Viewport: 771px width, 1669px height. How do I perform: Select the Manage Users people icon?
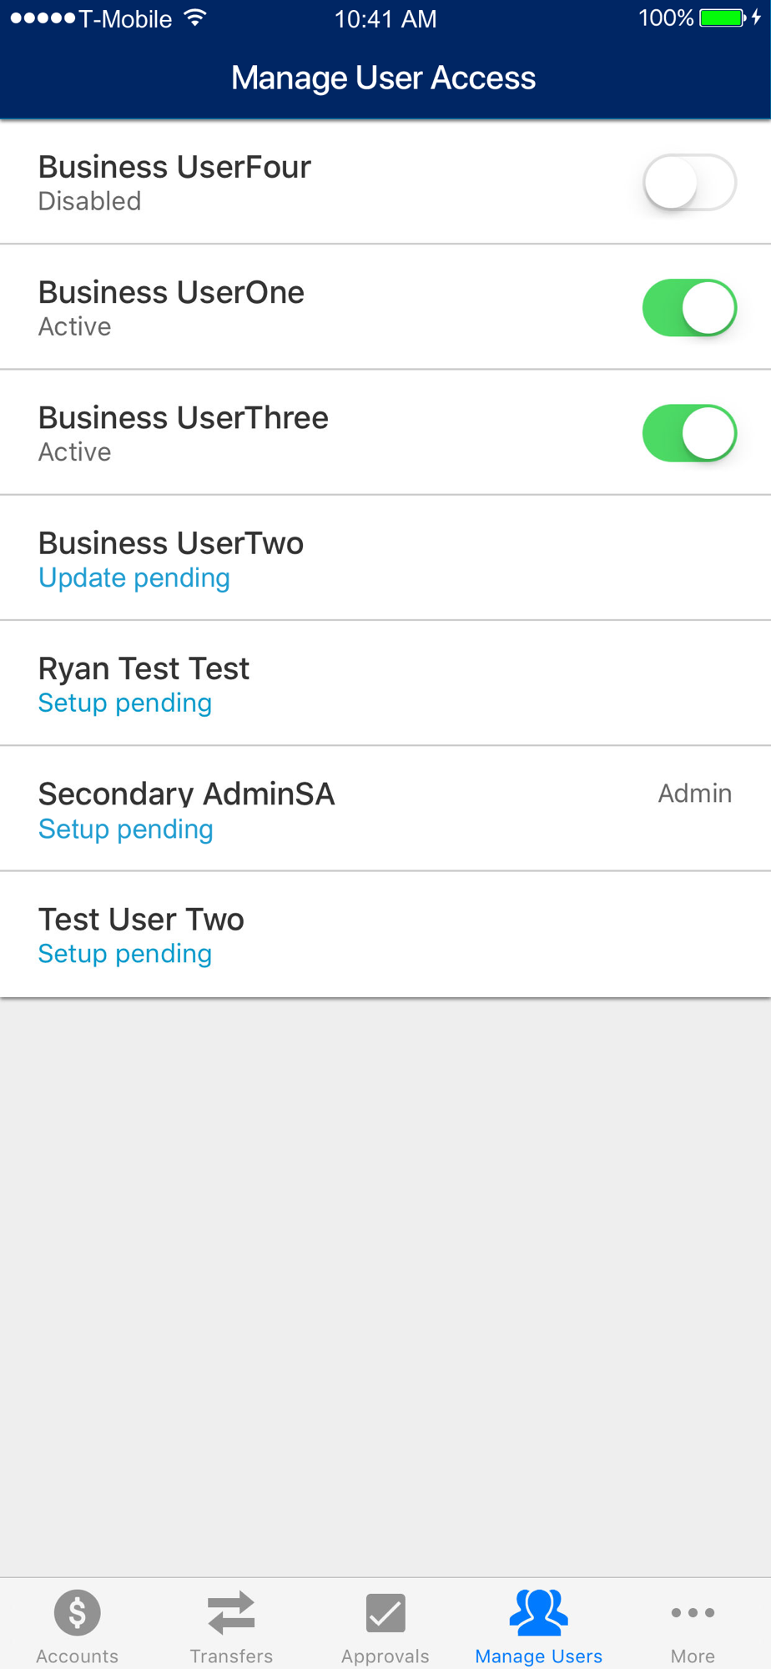539,1612
